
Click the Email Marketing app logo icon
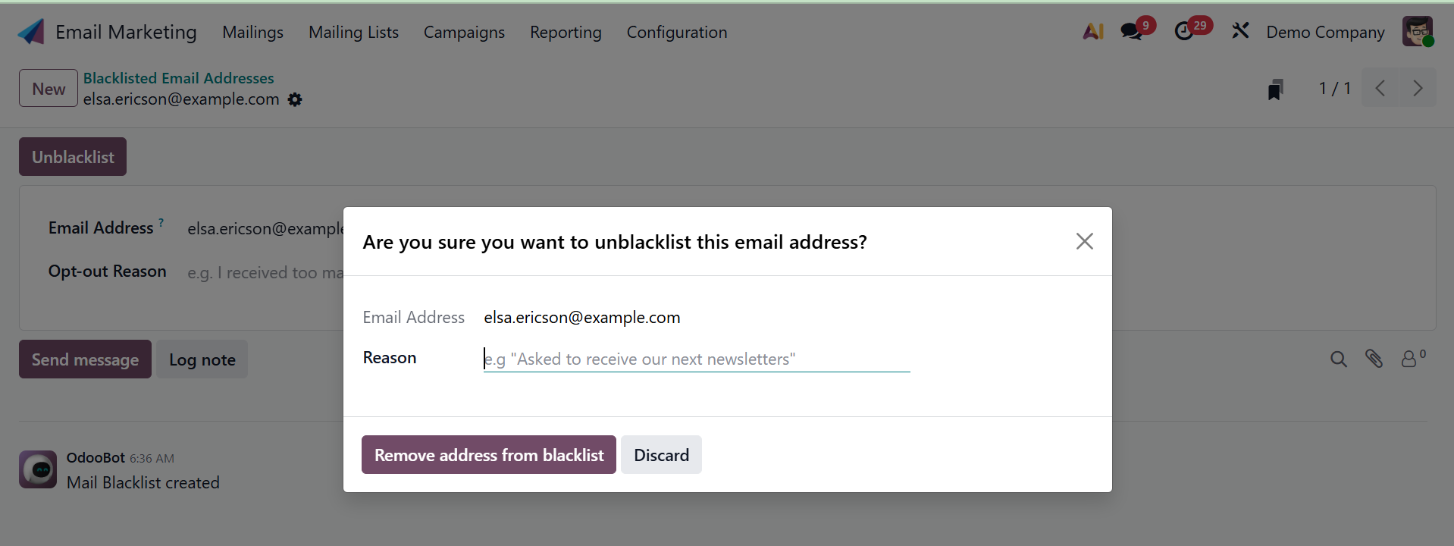tap(31, 32)
